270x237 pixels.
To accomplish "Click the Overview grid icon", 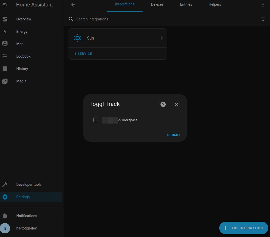I will [x=5, y=19].
